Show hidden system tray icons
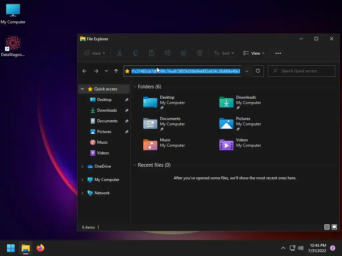This screenshot has width=342, height=256. 283,248
